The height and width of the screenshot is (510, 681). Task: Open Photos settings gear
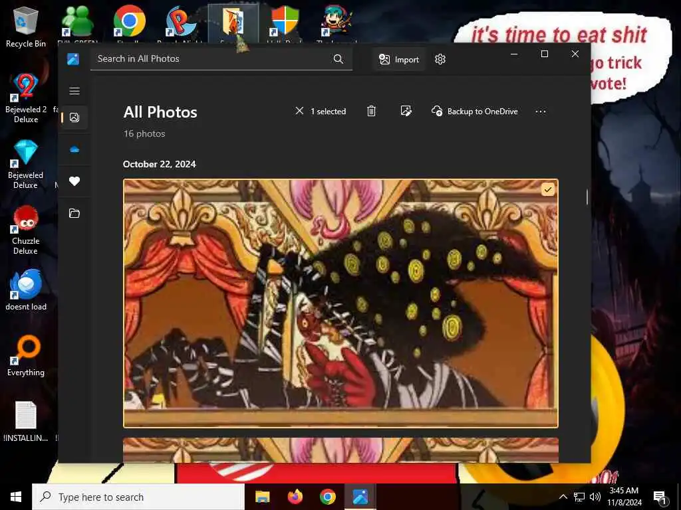click(440, 59)
